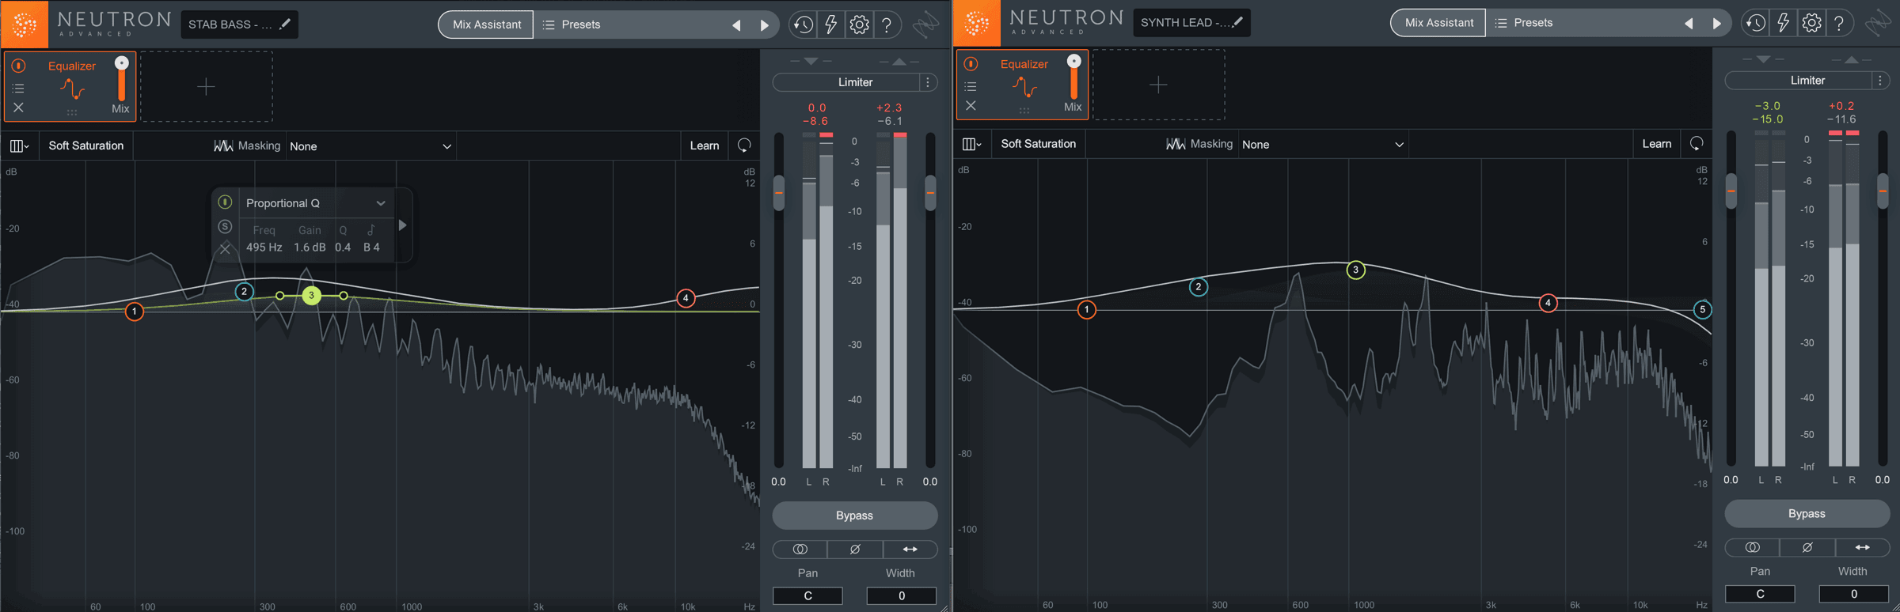Remove Equalizer module in STAB BASS window
Viewport: 1900px width, 612px height.
point(19,108)
